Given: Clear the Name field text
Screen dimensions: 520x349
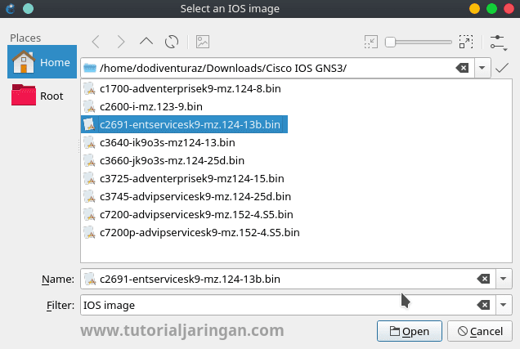Looking at the screenshot, I should click(x=483, y=279).
